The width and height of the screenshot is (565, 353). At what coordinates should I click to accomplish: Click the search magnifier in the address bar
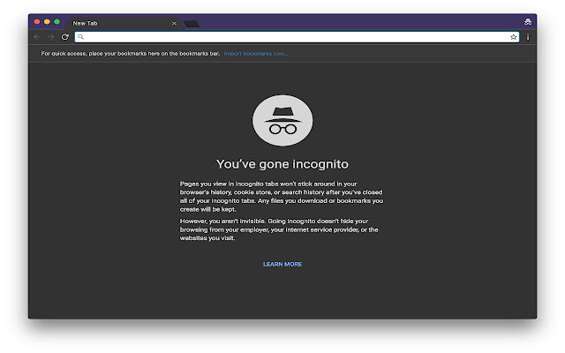(x=80, y=37)
